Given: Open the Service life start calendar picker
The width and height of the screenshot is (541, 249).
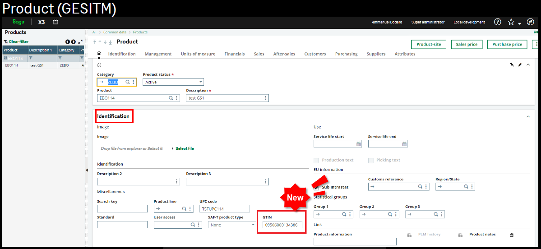Looking at the screenshot, I should coord(358,144).
